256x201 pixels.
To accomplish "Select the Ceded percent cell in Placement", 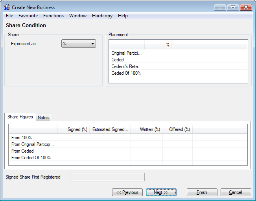I will [x=158, y=60].
